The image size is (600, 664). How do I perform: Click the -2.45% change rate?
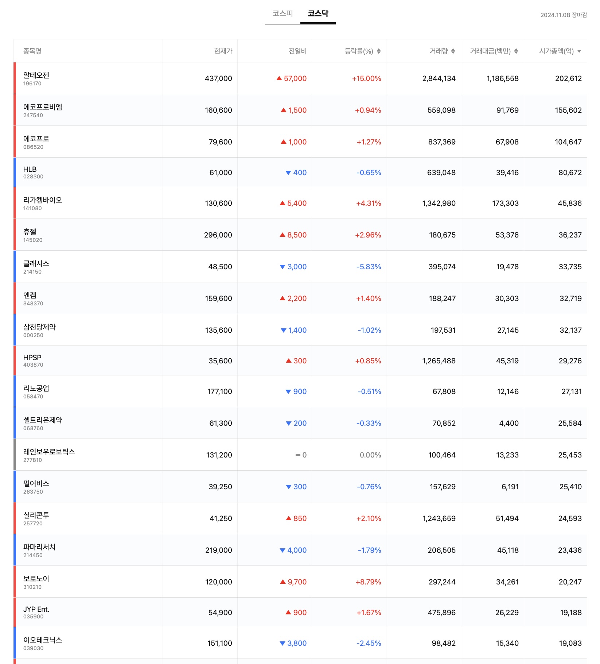point(369,643)
